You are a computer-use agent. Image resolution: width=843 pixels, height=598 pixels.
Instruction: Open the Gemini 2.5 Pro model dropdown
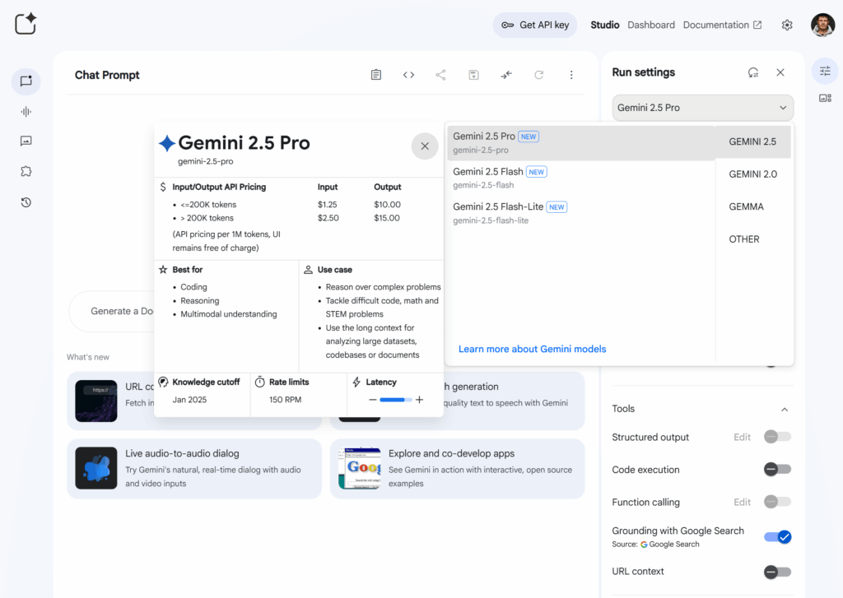[x=703, y=108]
